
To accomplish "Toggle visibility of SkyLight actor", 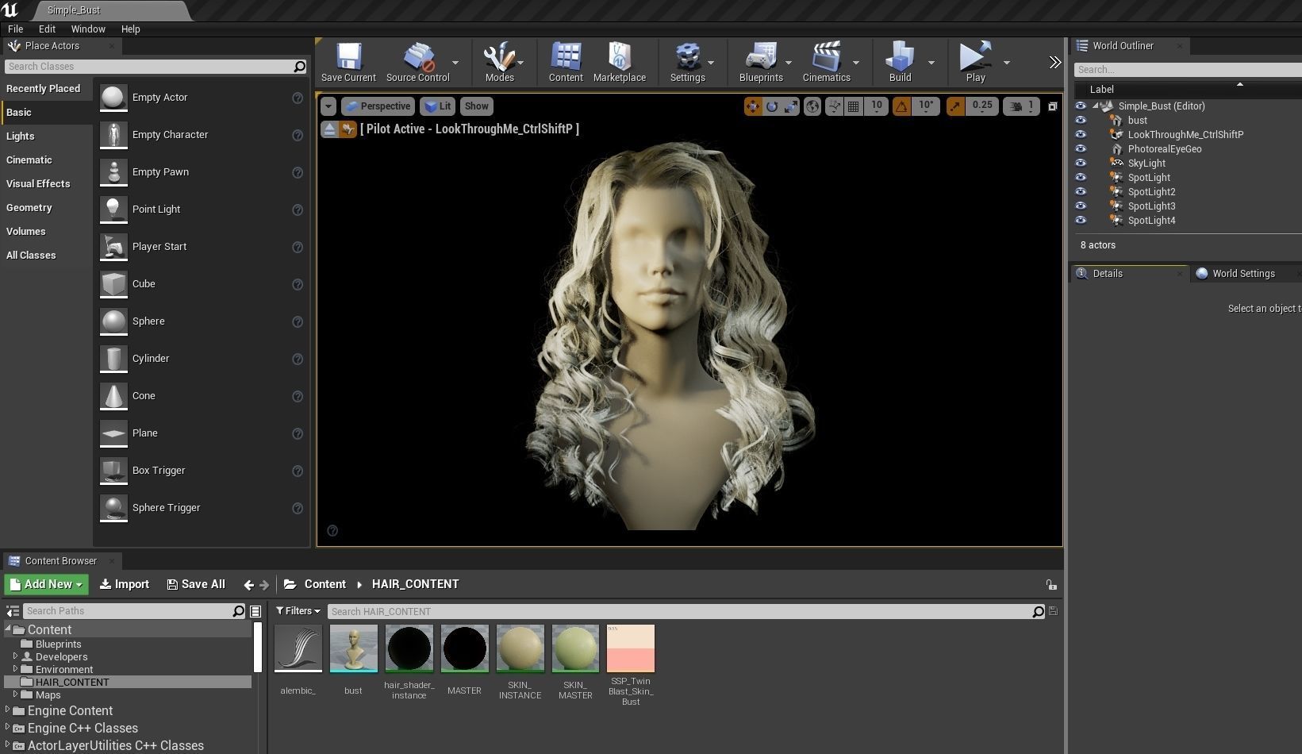I will [1081, 163].
